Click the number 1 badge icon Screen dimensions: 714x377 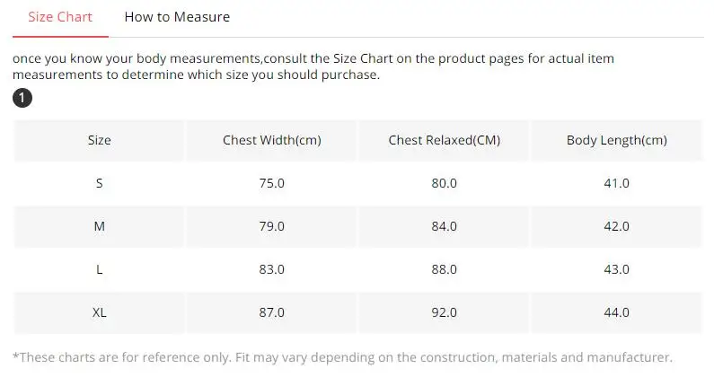pos(23,99)
